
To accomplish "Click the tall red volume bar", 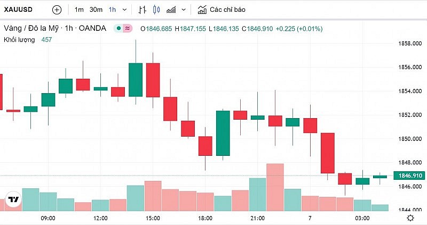I will click(274, 187).
